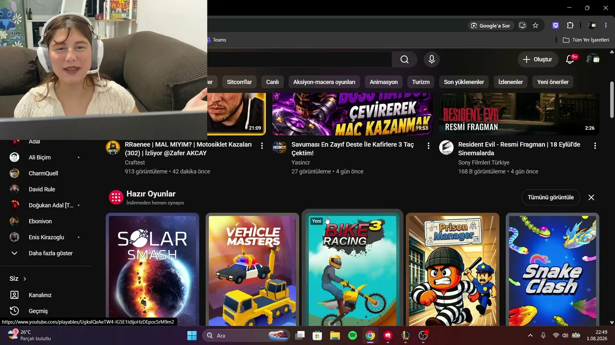Open the Enis Kirazoglu subscription
The width and height of the screenshot is (615, 345).
[46, 237]
